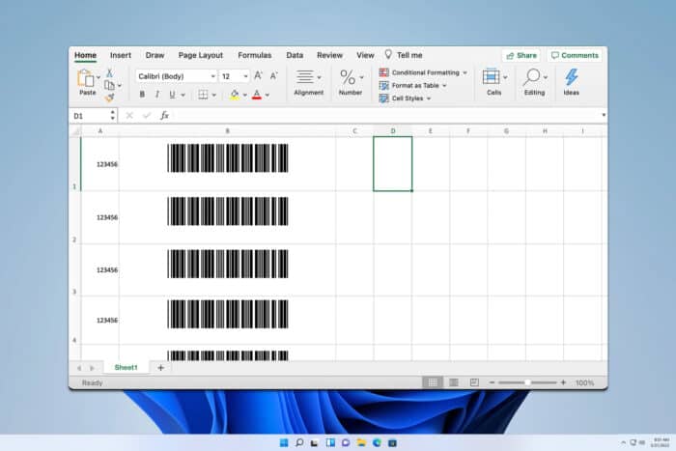Click the Cut scissors icon
676x451 pixels.
tap(109, 72)
